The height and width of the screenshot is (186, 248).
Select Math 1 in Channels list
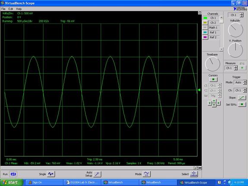pyautogui.click(x=213, y=28)
